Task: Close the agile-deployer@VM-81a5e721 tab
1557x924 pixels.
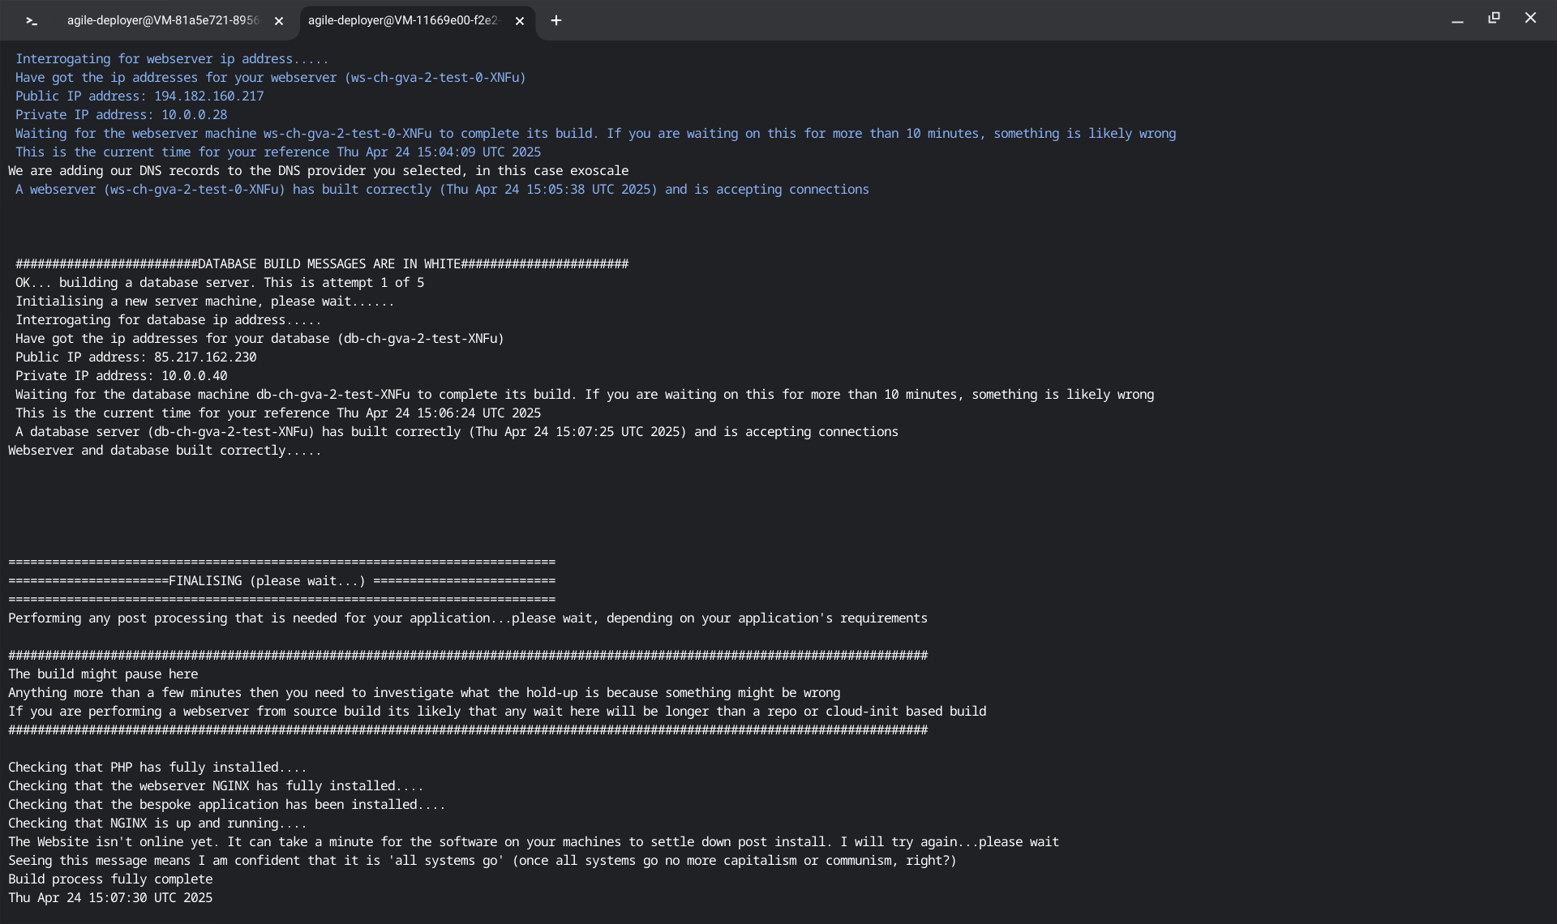Action: [279, 21]
